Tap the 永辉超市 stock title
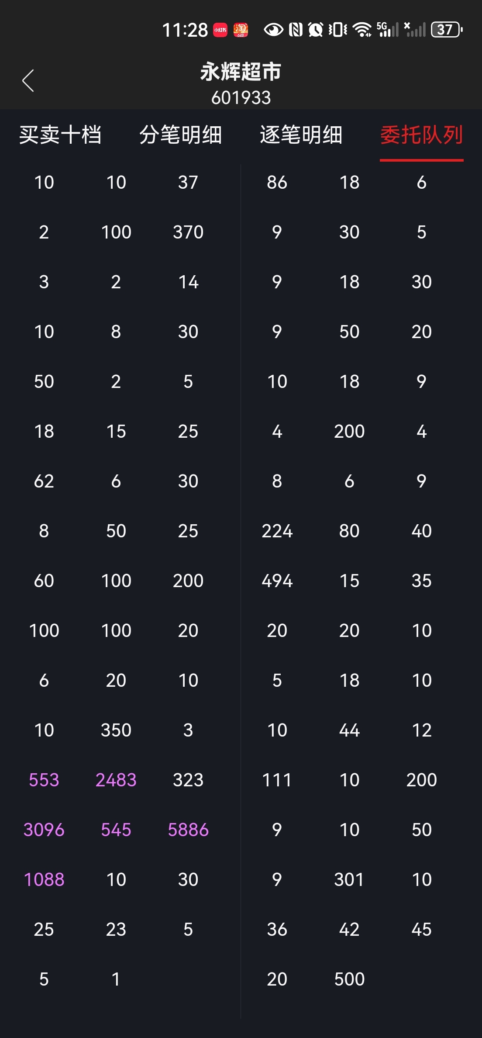This screenshot has height=1038, width=482. [x=241, y=72]
